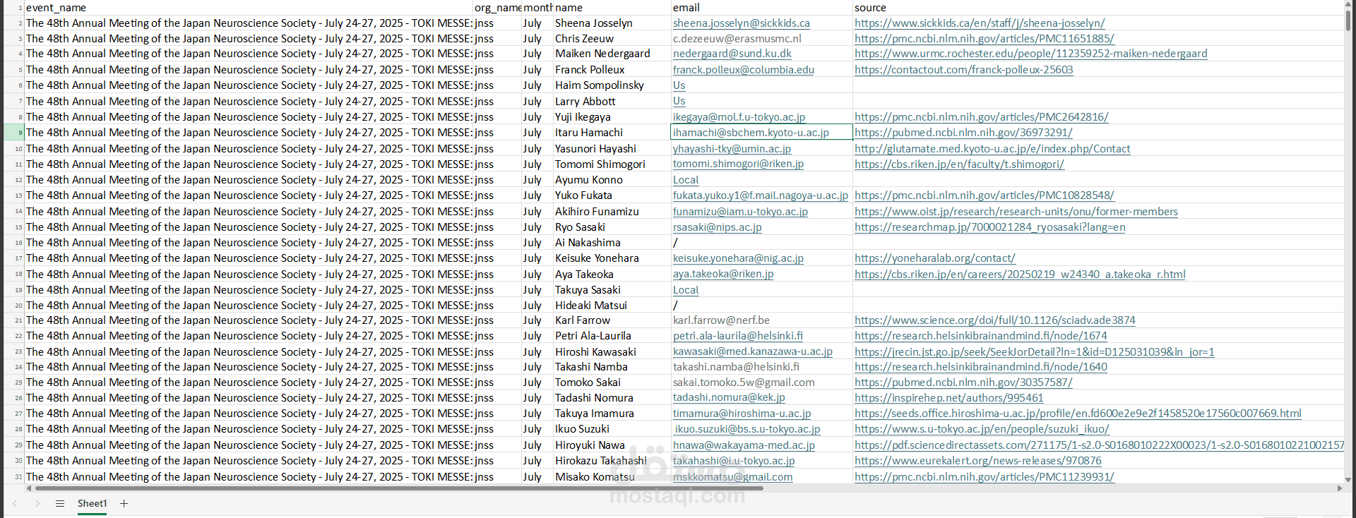This screenshot has width=1356, height=518.
Task: Select the source header cell
Action: click(x=1098, y=8)
